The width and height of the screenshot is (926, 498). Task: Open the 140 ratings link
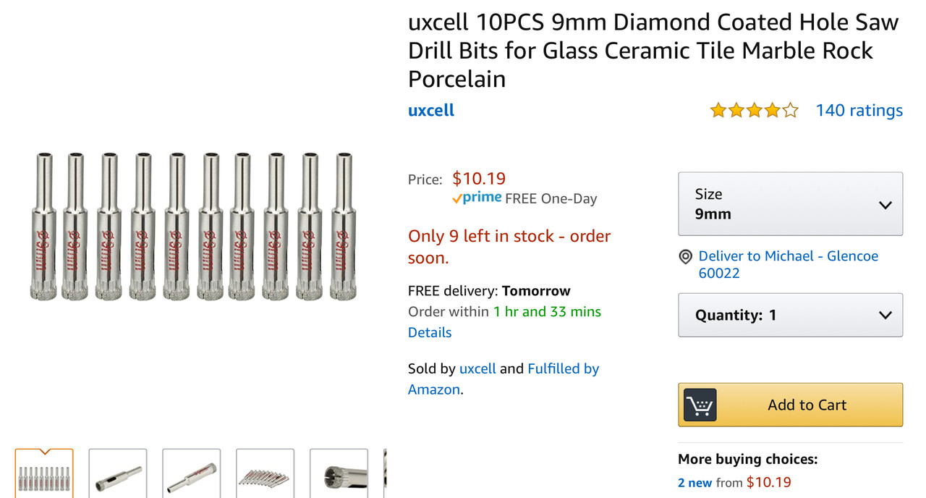point(859,110)
